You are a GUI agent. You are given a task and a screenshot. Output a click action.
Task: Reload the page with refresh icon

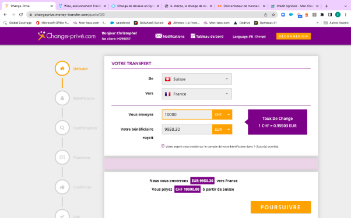click(21, 15)
